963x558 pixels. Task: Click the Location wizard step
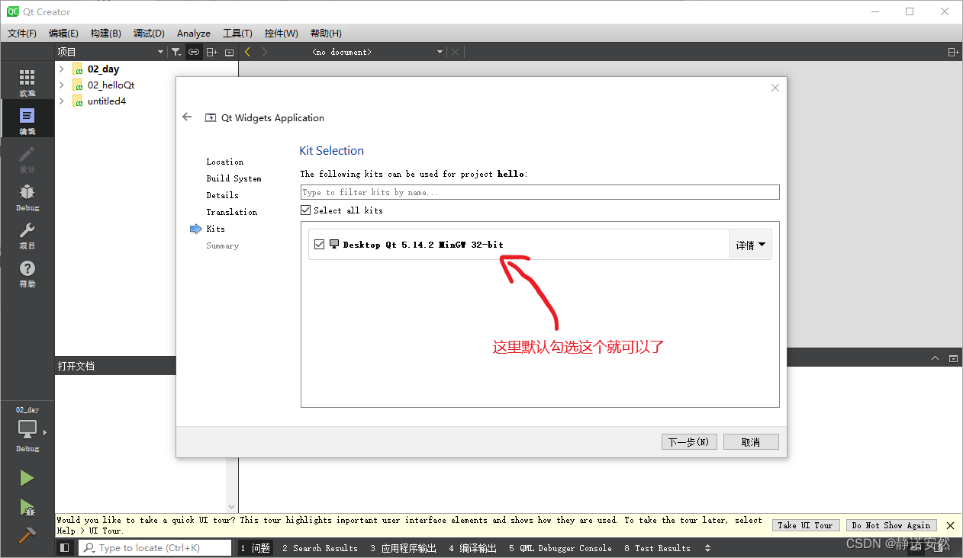point(225,162)
